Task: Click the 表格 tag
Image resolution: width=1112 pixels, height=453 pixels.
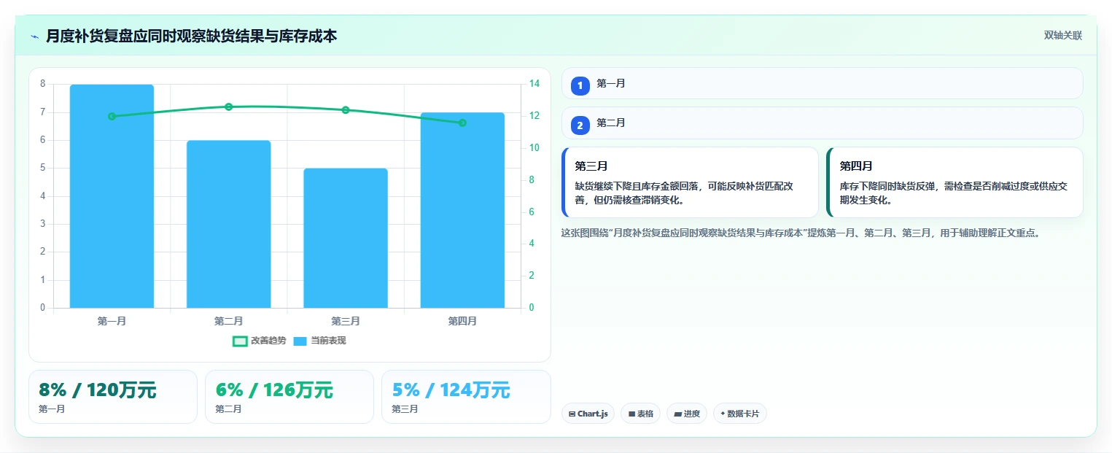Action: pos(640,414)
